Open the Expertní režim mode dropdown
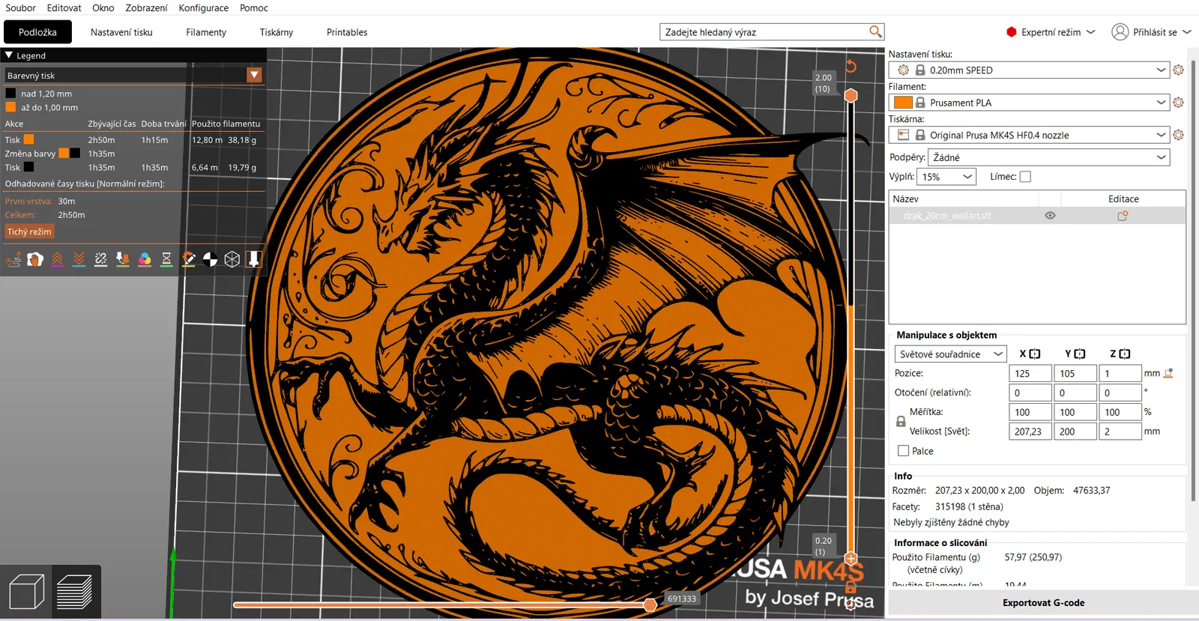 [x=1051, y=32]
